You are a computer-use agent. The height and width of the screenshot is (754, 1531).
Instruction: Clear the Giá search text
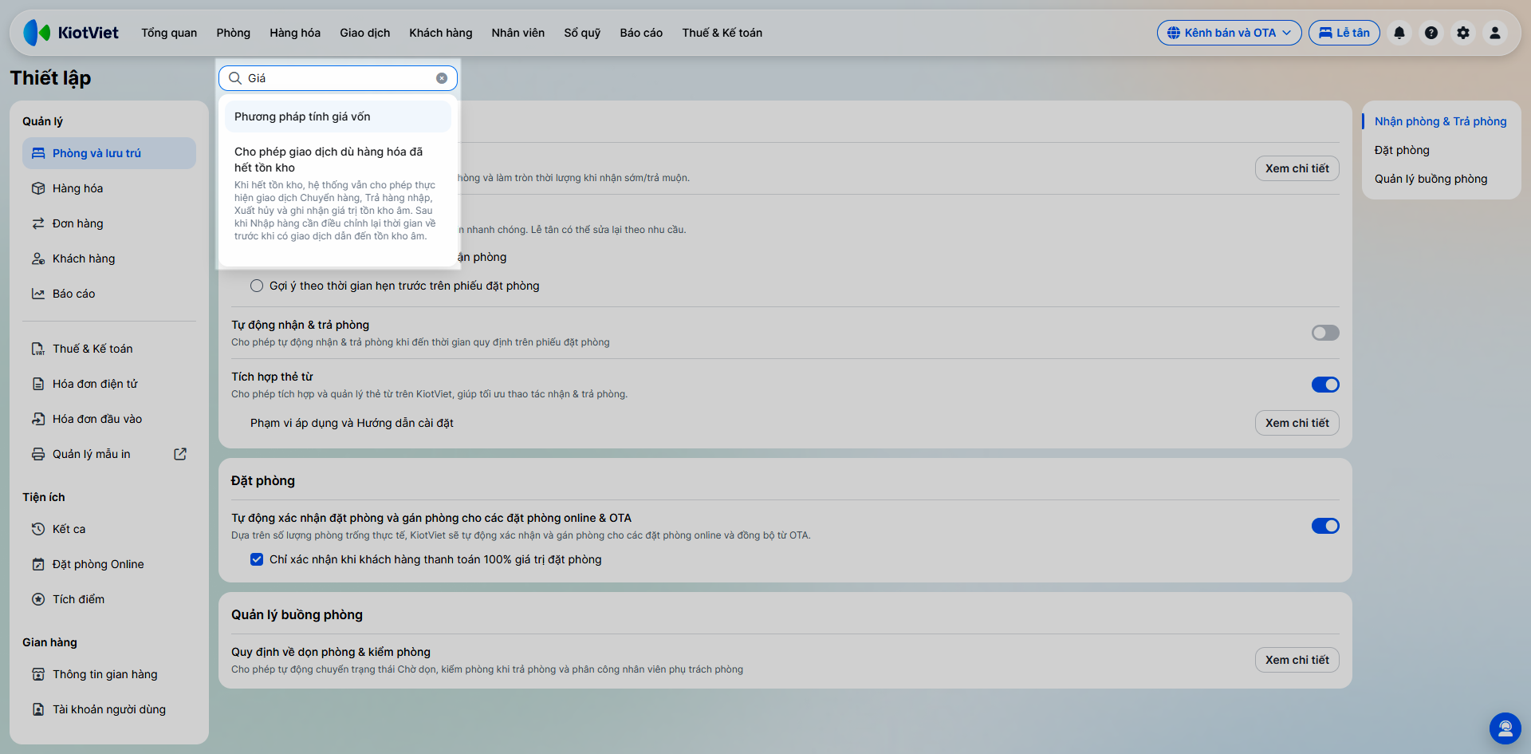point(442,78)
